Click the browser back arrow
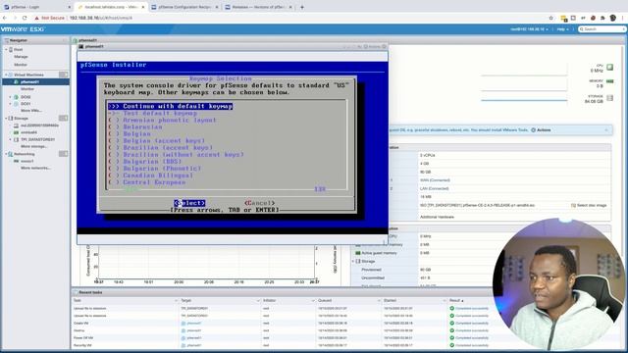 [x=5, y=18]
